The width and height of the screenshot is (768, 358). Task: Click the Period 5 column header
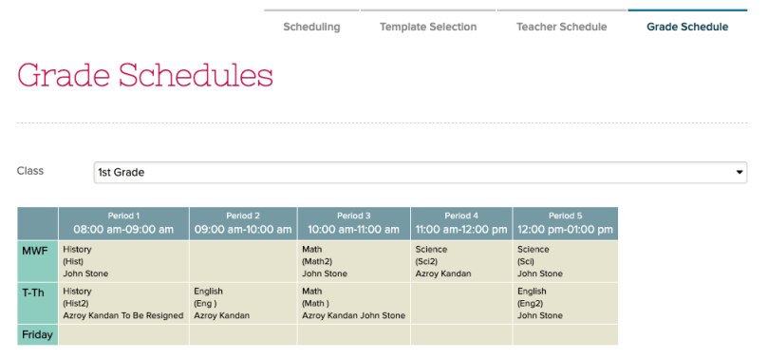point(565,223)
